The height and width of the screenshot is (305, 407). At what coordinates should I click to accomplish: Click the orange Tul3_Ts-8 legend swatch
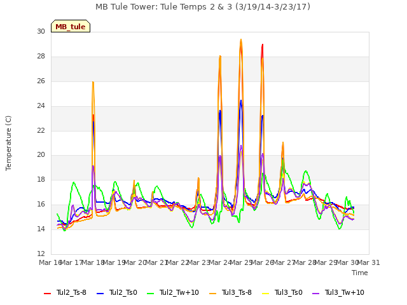coord(213,294)
